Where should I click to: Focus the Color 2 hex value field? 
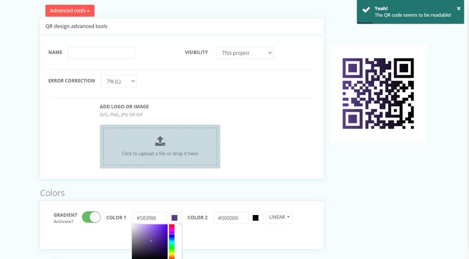230,218
